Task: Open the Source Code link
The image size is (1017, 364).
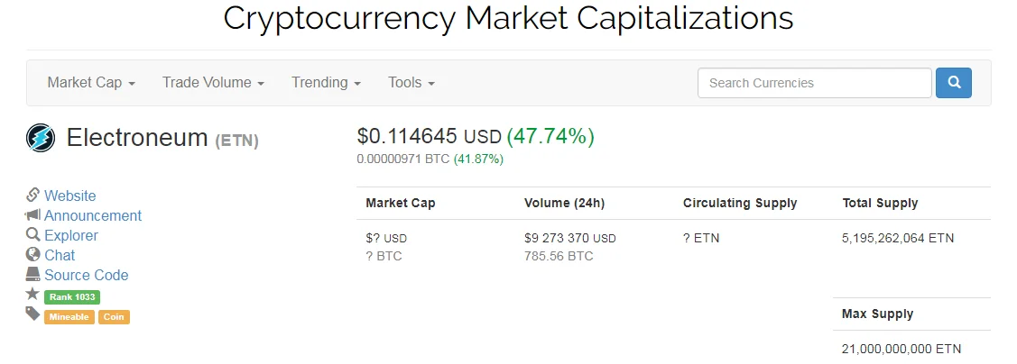Action: 87,275
